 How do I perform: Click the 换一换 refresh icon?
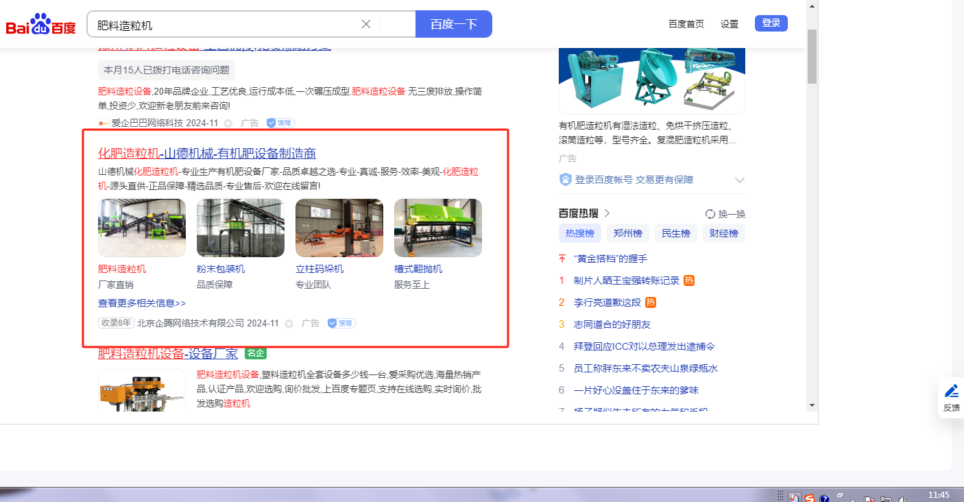click(710, 214)
